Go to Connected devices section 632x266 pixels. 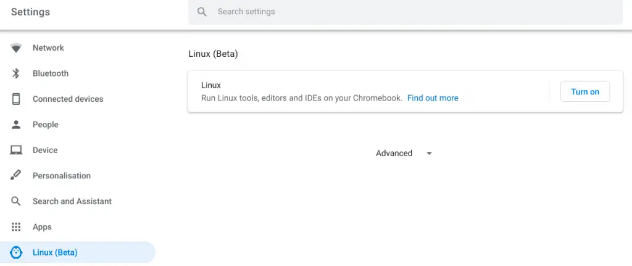click(68, 99)
